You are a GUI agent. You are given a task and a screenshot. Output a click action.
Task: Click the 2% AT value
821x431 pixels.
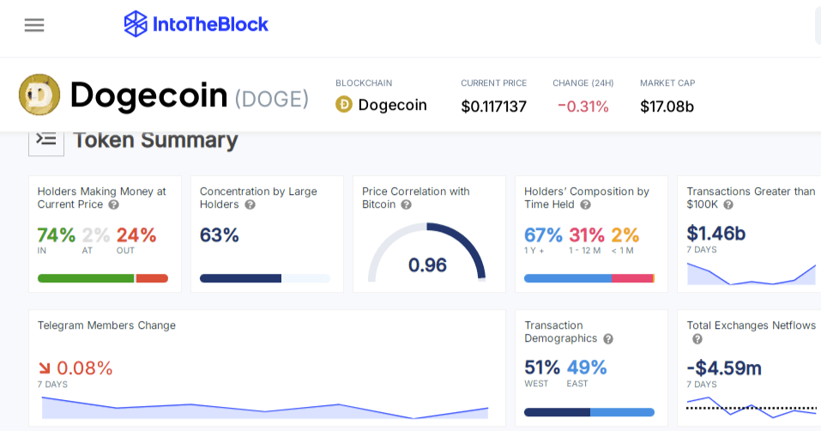[x=96, y=235]
